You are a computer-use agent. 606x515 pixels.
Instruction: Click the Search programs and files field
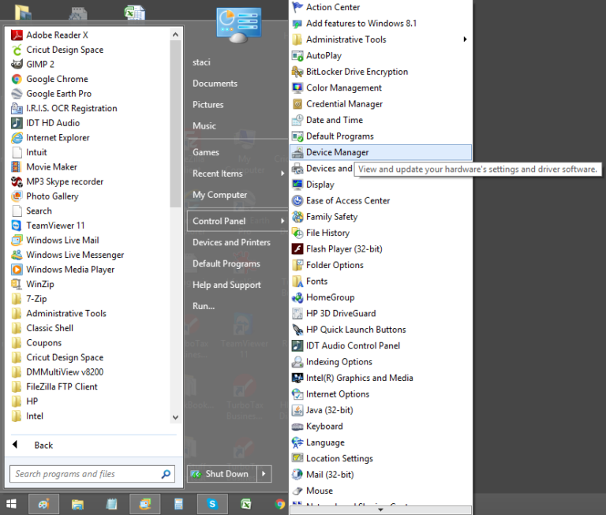(84, 474)
